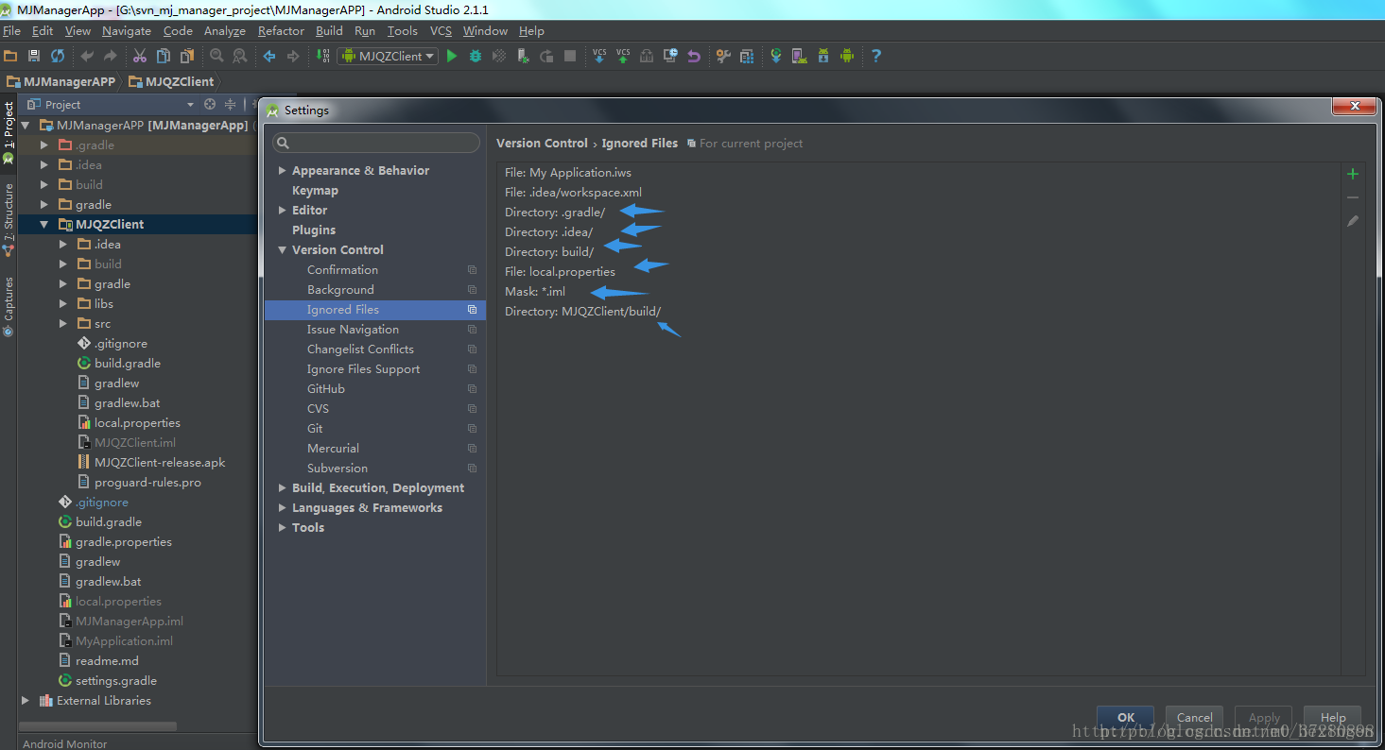The width and height of the screenshot is (1385, 750).
Task: Select 'Directory: MJQZClient/build/' entry
Action: [582, 312]
